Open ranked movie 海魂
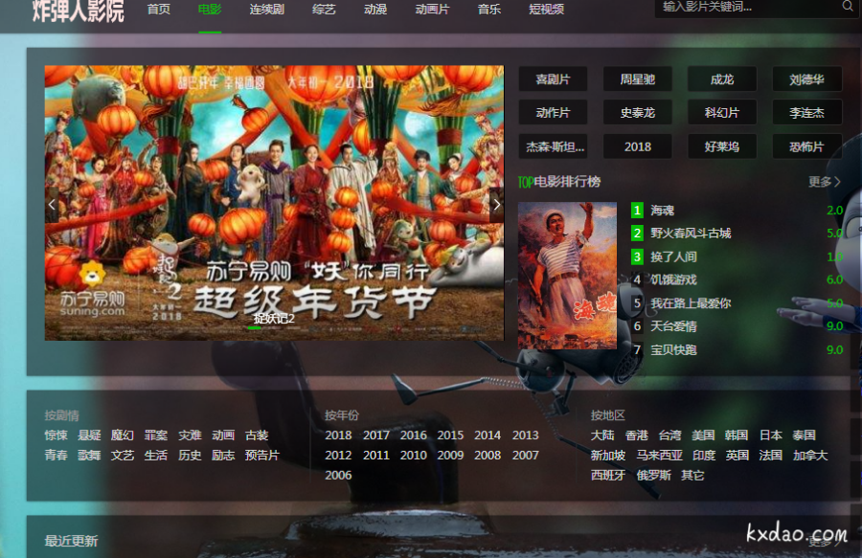 point(663,211)
